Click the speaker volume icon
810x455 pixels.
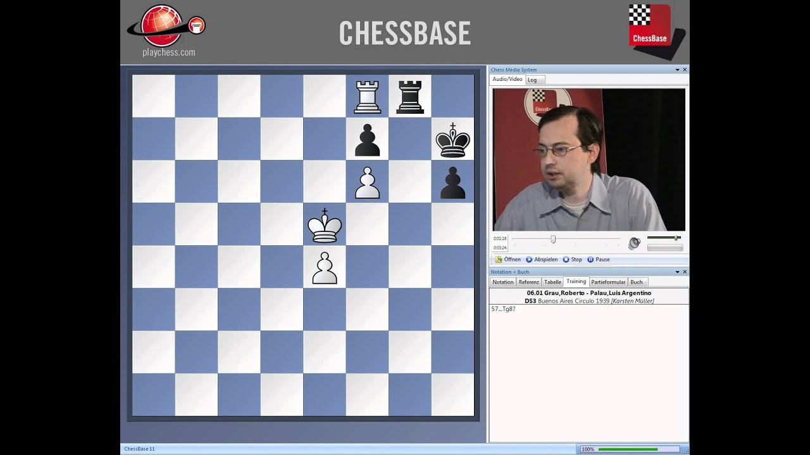point(633,243)
